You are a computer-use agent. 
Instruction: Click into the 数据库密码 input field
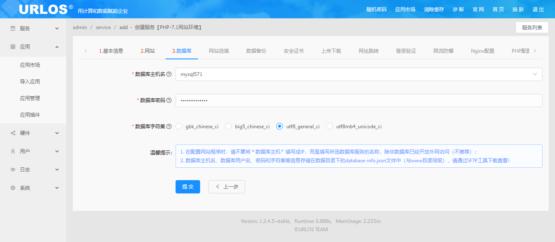359,100
